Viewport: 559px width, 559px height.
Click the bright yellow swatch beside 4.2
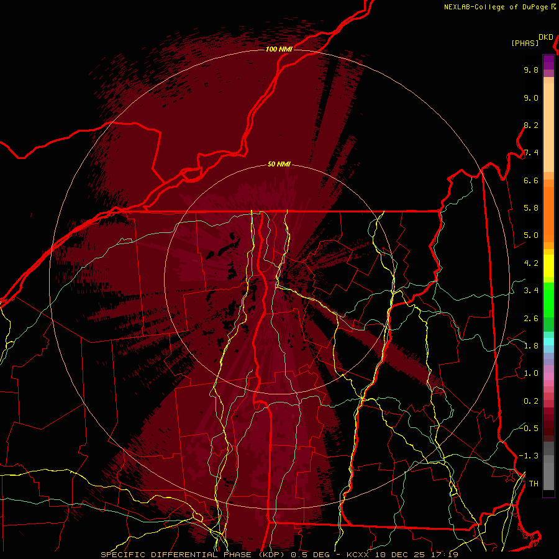pos(548,266)
